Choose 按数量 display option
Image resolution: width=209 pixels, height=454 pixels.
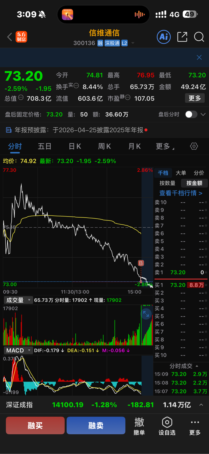(167, 183)
